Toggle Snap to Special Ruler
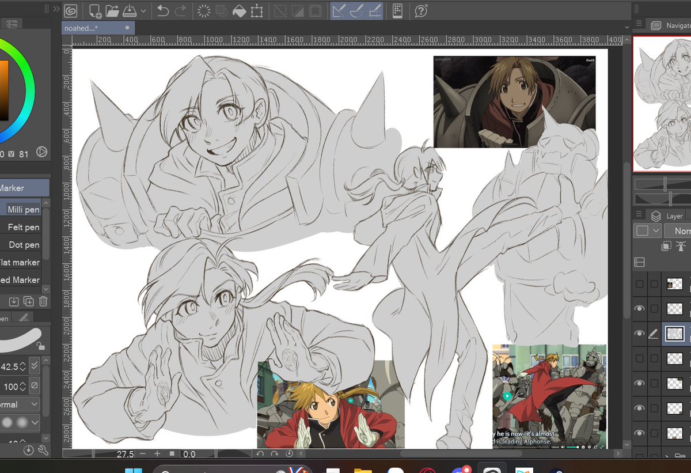The image size is (691, 473). pyautogui.click(x=357, y=11)
